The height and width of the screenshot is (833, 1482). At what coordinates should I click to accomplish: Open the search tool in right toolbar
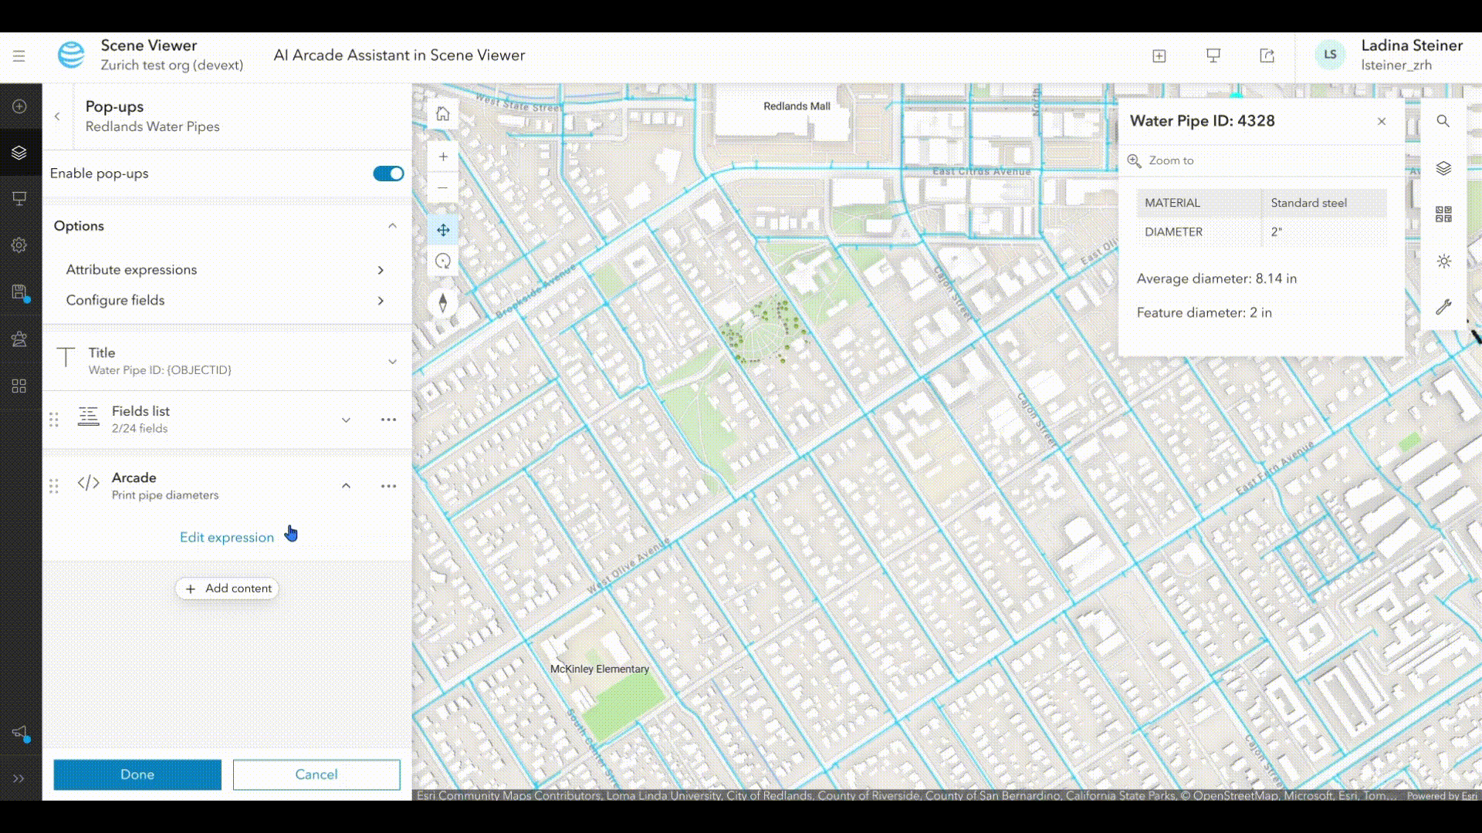(1443, 121)
